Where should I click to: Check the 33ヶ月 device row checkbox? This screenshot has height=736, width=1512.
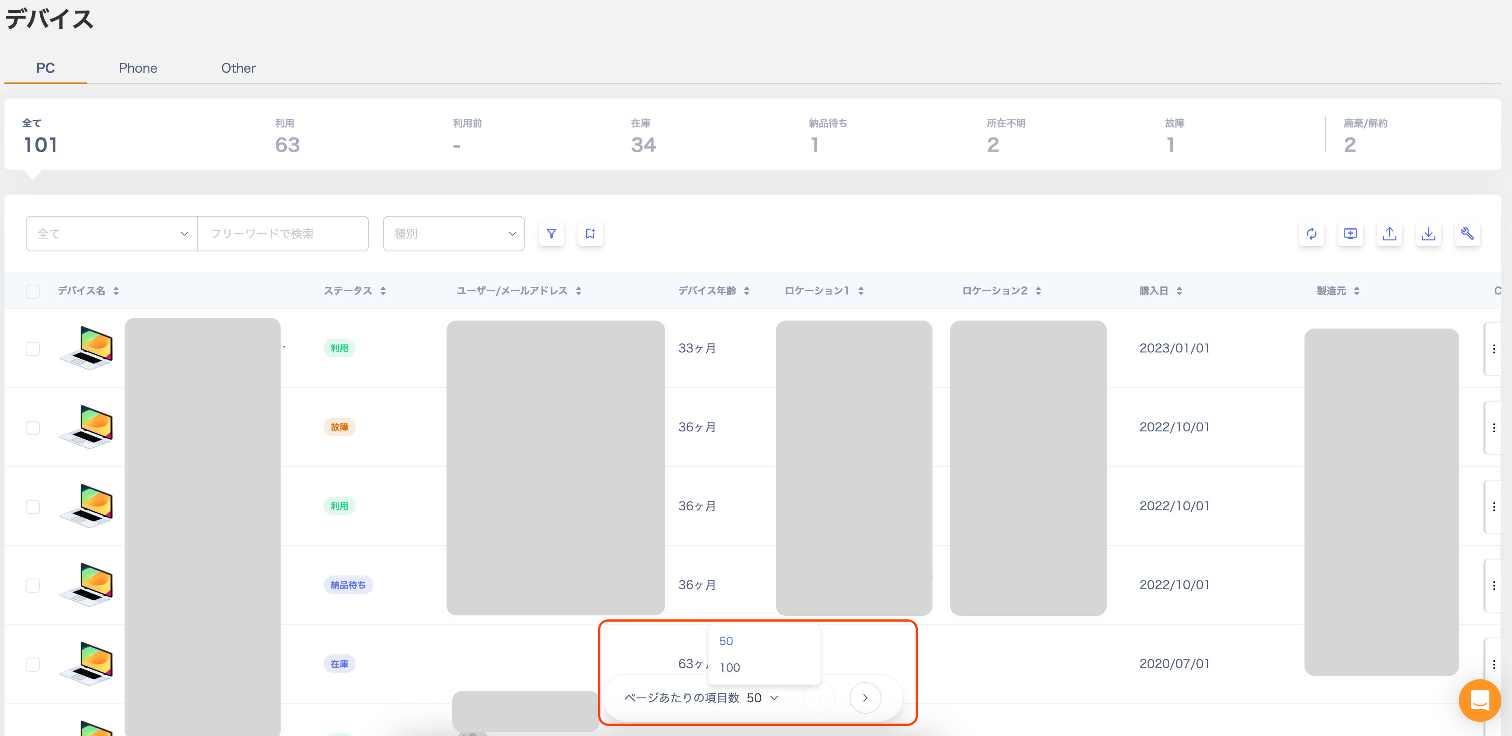(x=33, y=348)
